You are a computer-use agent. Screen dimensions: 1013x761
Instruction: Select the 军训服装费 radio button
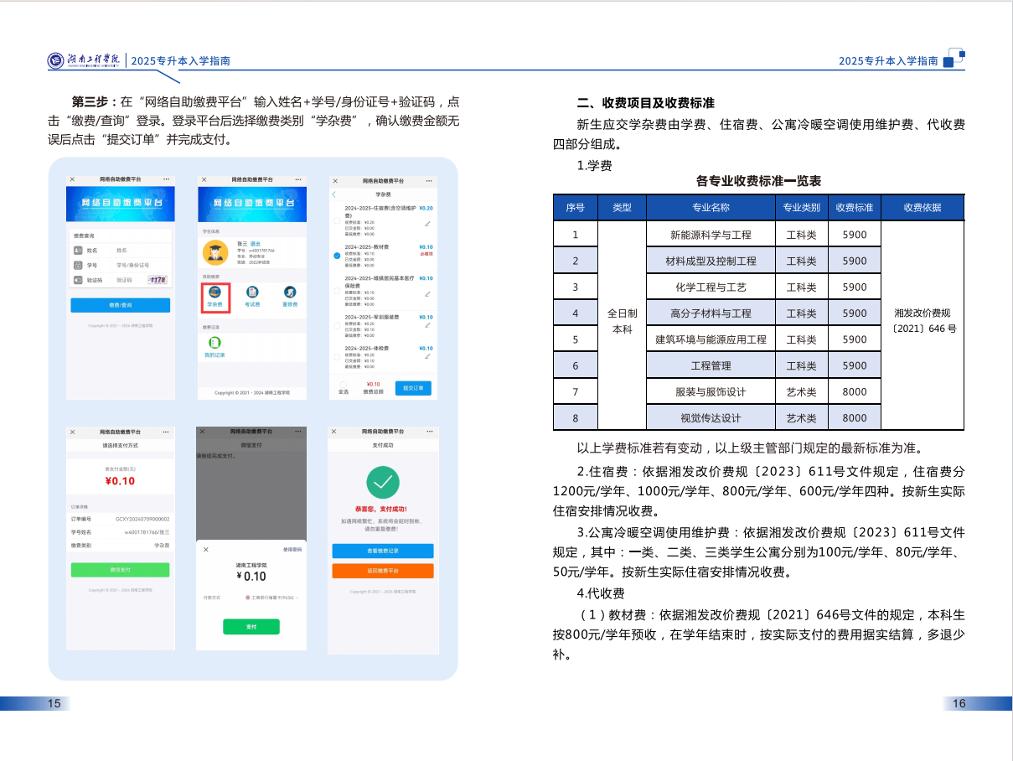pos(337,325)
